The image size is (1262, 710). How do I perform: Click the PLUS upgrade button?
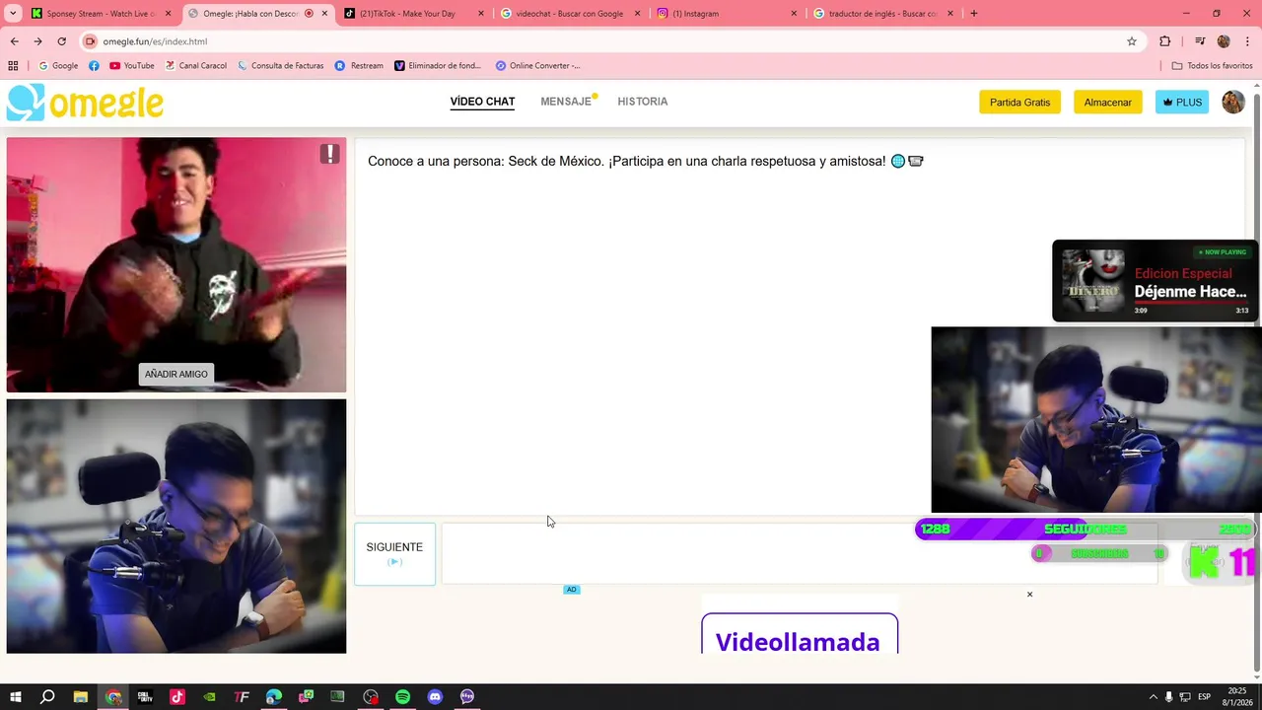tap(1182, 103)
